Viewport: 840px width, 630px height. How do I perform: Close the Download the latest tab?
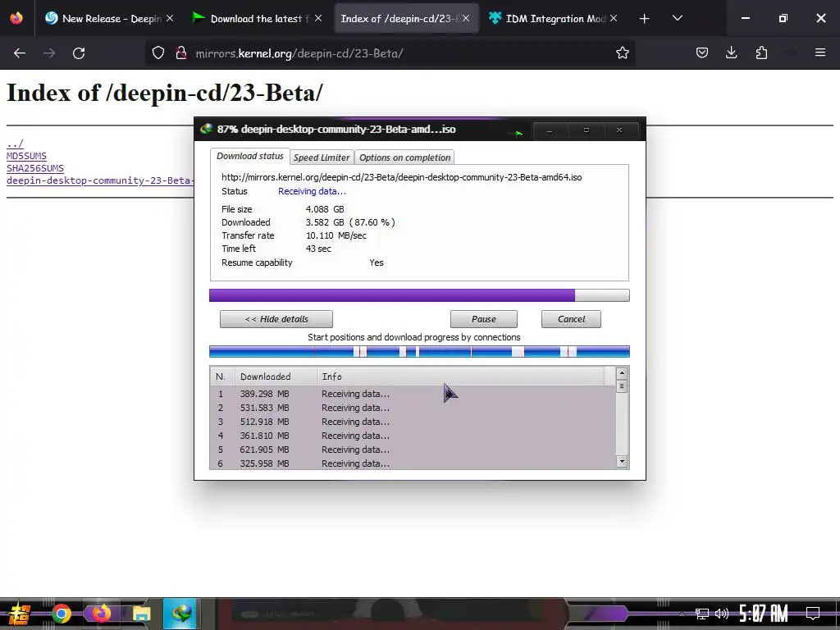pos(318,19)
